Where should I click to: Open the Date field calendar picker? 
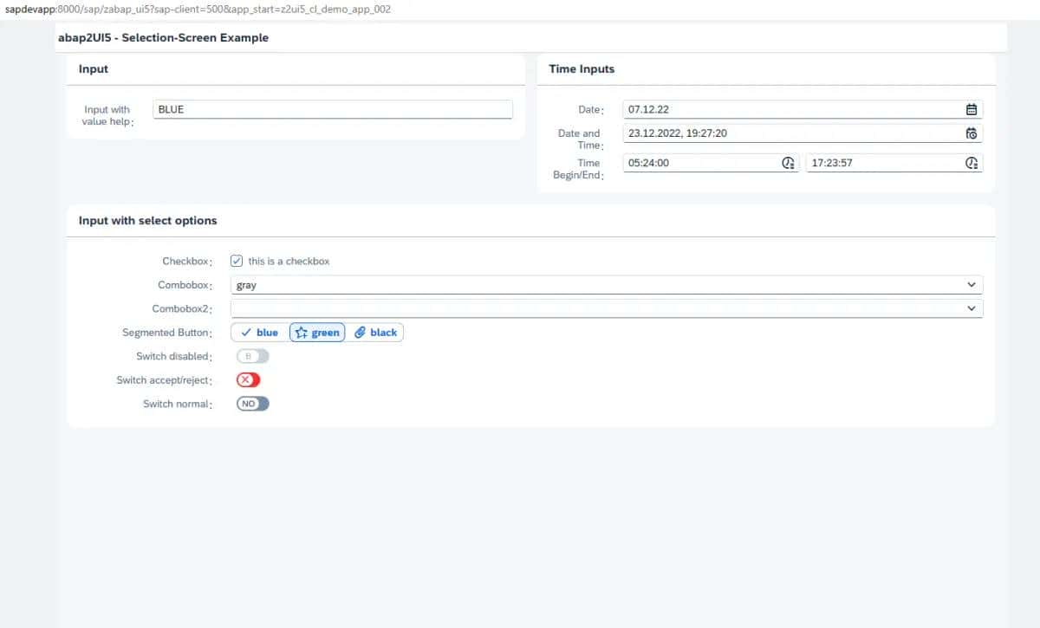click(971, 108)
